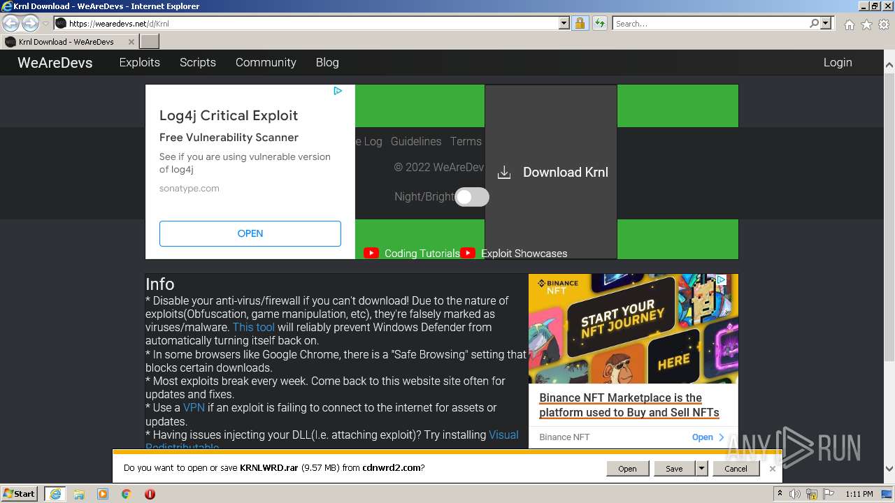
Task: Click the browser Back arrow button
Action: [10, 23]
